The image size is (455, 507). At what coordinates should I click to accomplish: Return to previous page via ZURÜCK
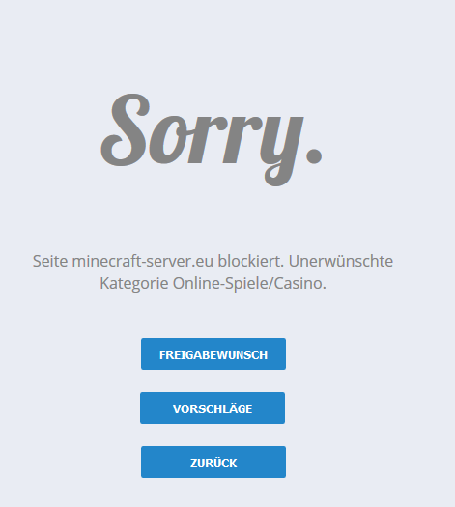click(x=213, y=462)
